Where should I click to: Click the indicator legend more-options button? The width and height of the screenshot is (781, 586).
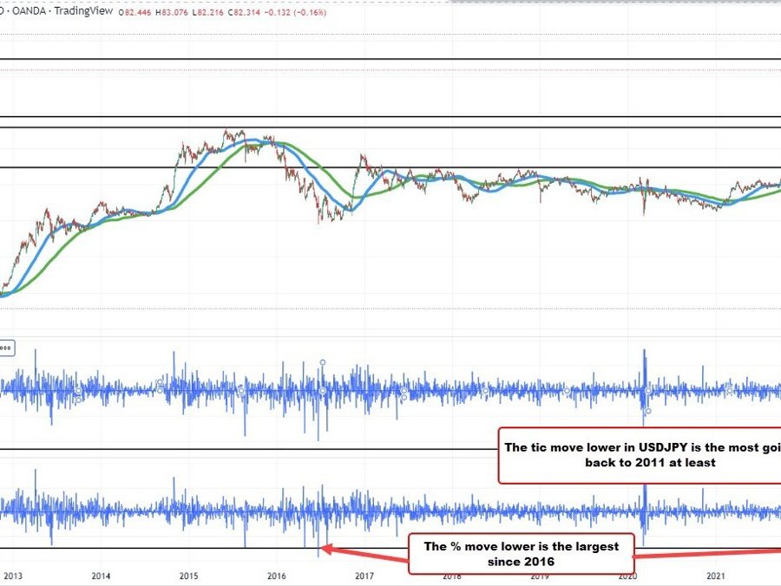[x=5, y=348]
